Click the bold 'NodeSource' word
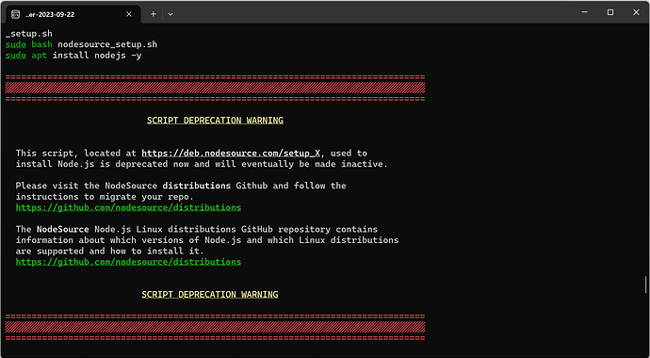Screen dimensions: 650x358 (x=63, y=229)
